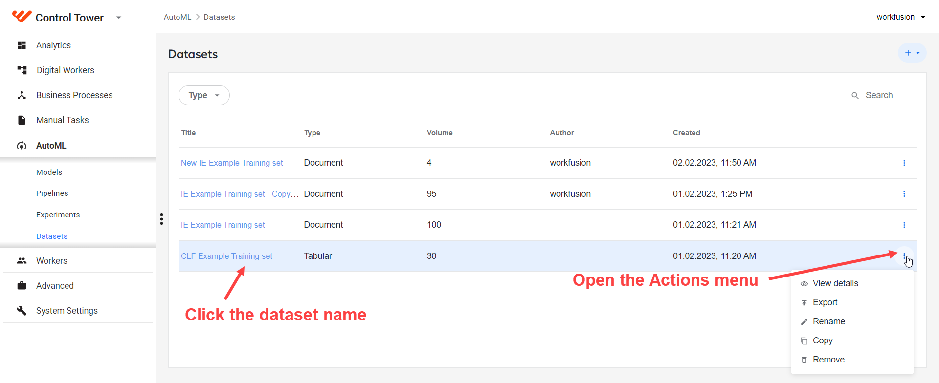939x383 pixels.
Task: Click the volume value 100
Action: point(434,225)
